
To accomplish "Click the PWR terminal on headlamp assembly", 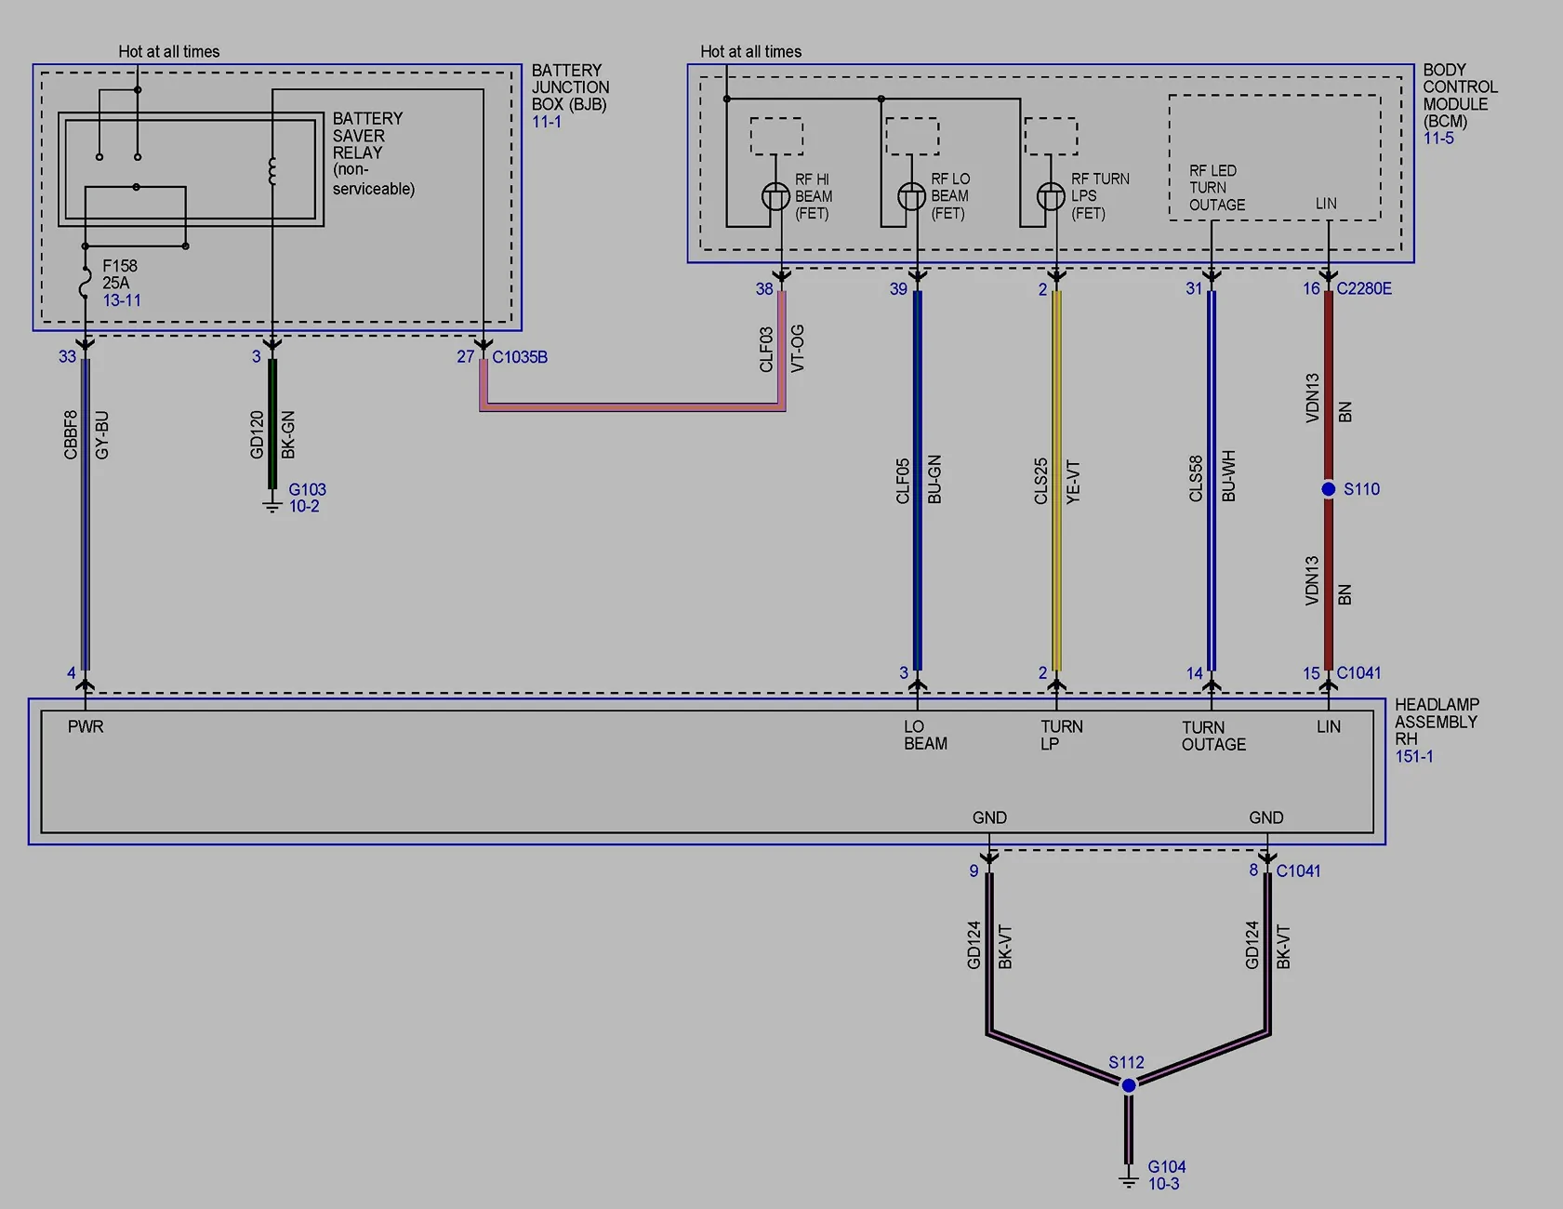I will point(86,726).
